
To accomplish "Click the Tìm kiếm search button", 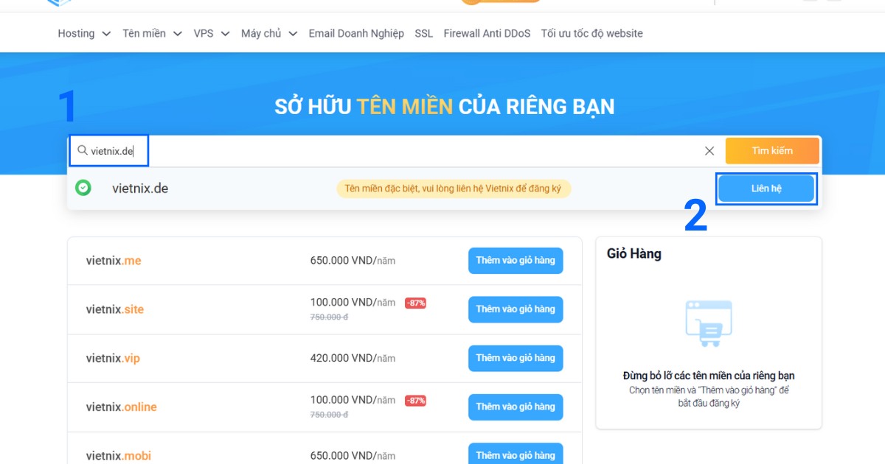I will point(772,150).
